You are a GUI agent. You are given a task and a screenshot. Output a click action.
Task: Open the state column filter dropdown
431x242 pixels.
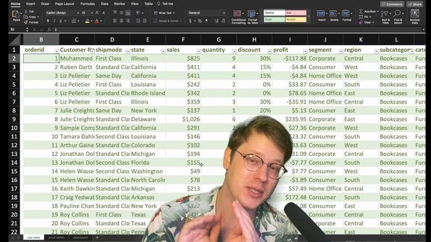(163, 51)
